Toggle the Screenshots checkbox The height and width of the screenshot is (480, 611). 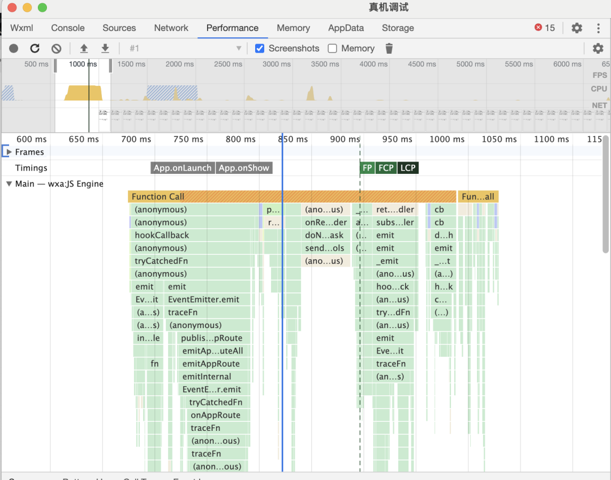click(260, 48)
